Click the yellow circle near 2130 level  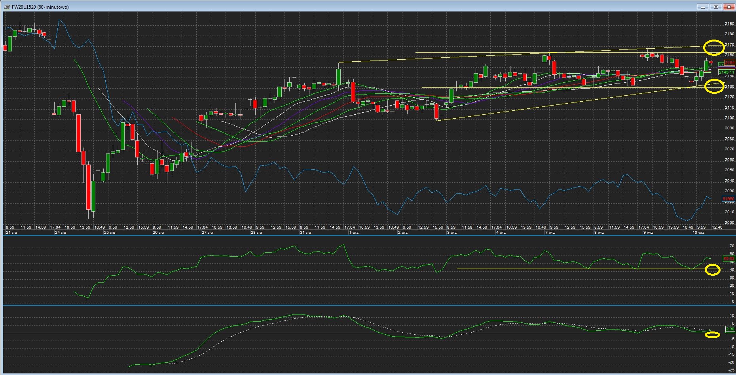click(714, 86)
